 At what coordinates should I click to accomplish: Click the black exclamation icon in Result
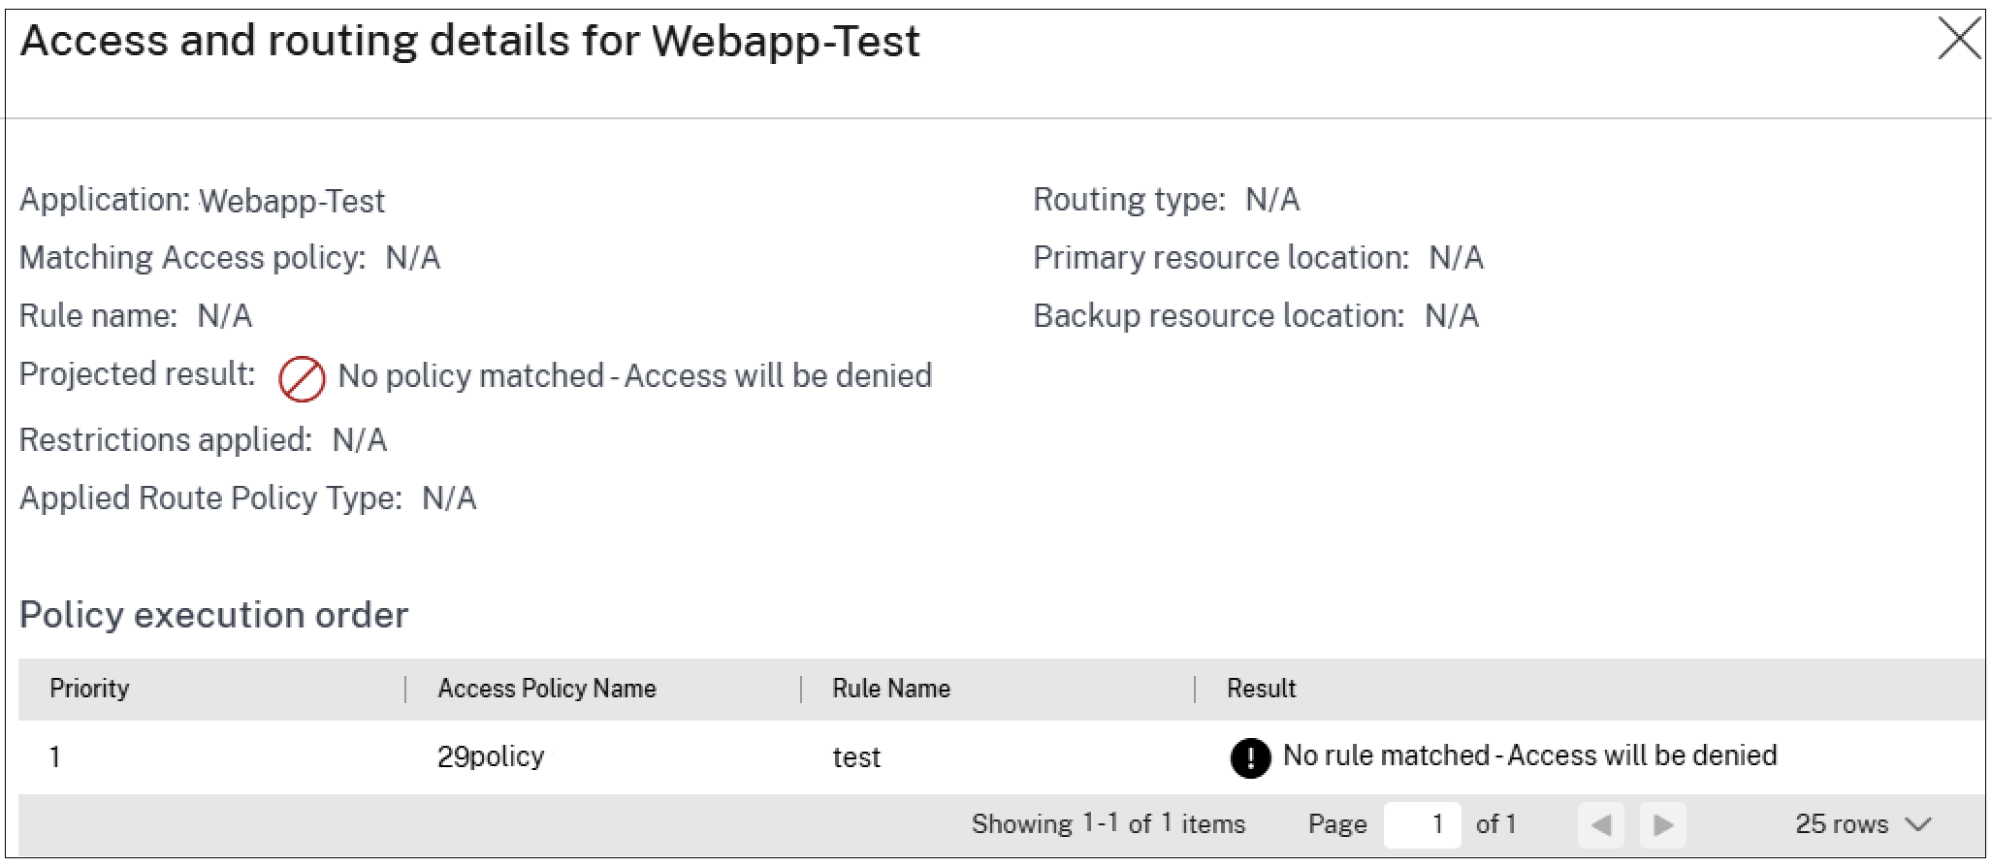pyautogui.click(x=1250, y=757)
